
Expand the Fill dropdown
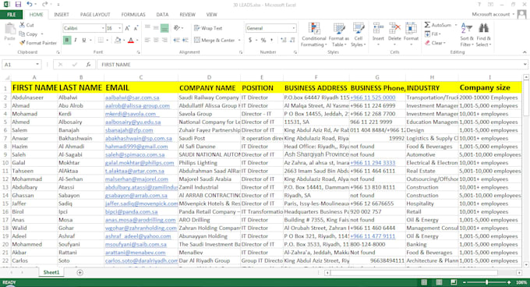[440, 34]
